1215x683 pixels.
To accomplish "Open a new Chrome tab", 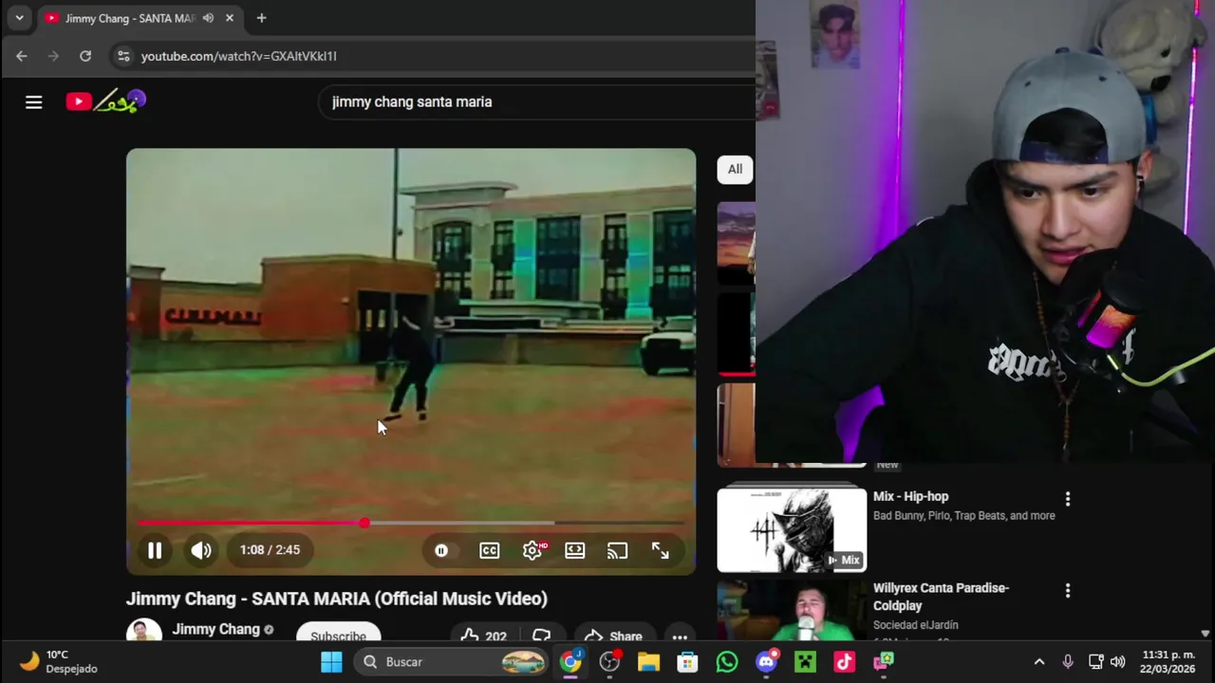I will [261, 18].
